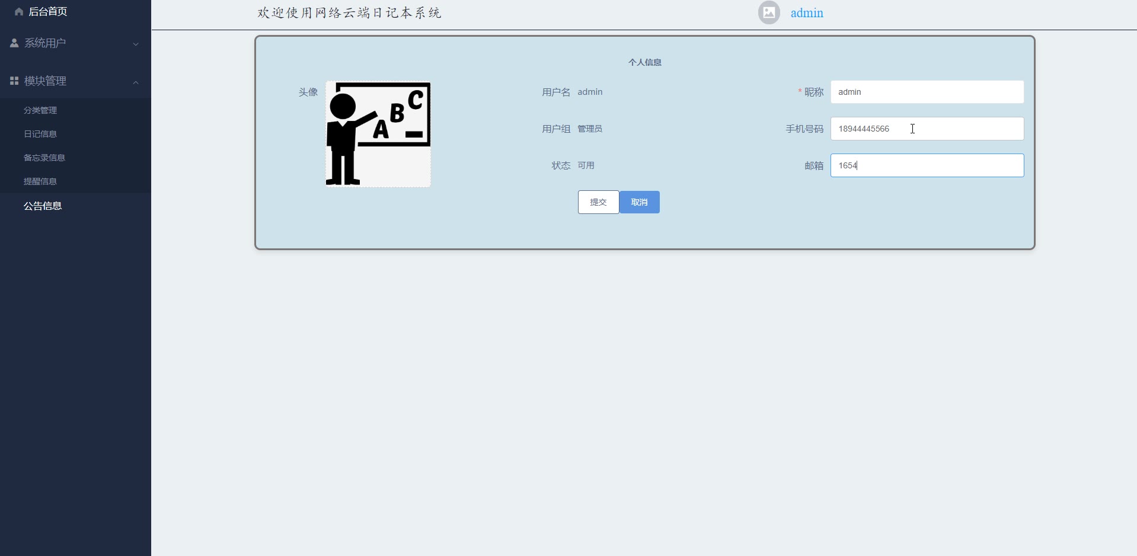Click the 昵称 label text
This screenshot has width=1137, height=556.
(814, 92)
